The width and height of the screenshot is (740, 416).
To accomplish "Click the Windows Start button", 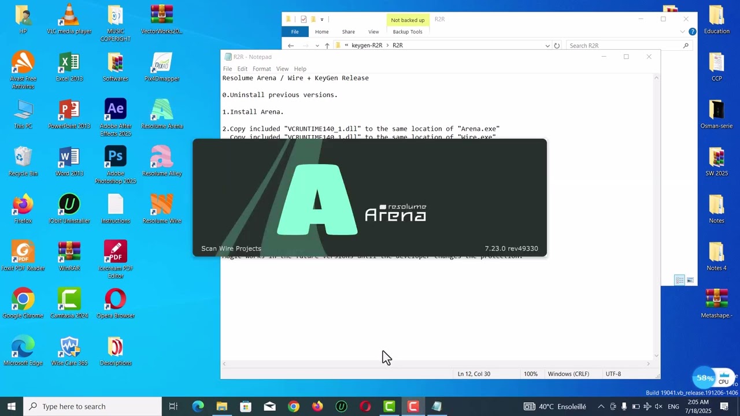I will click(11, 406).
